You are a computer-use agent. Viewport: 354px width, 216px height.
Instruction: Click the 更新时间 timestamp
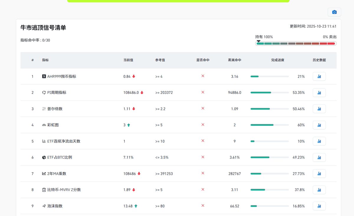(x=313, y=26)
